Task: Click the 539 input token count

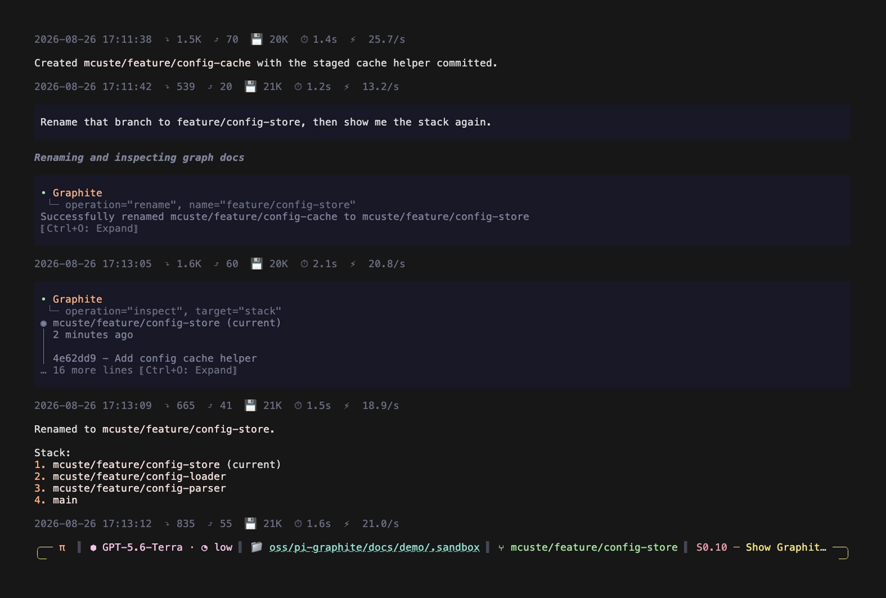Action: [x=186, y=86]
